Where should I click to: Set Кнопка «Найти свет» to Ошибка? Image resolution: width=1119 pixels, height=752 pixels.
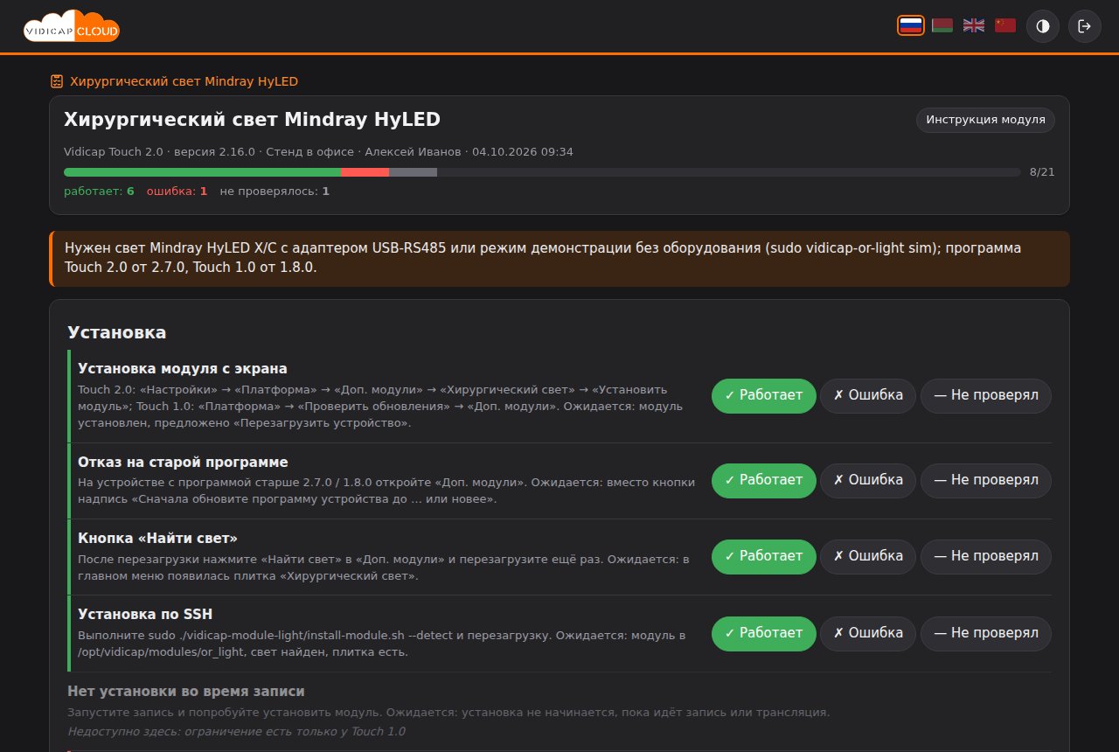click(x=868, y=556)
